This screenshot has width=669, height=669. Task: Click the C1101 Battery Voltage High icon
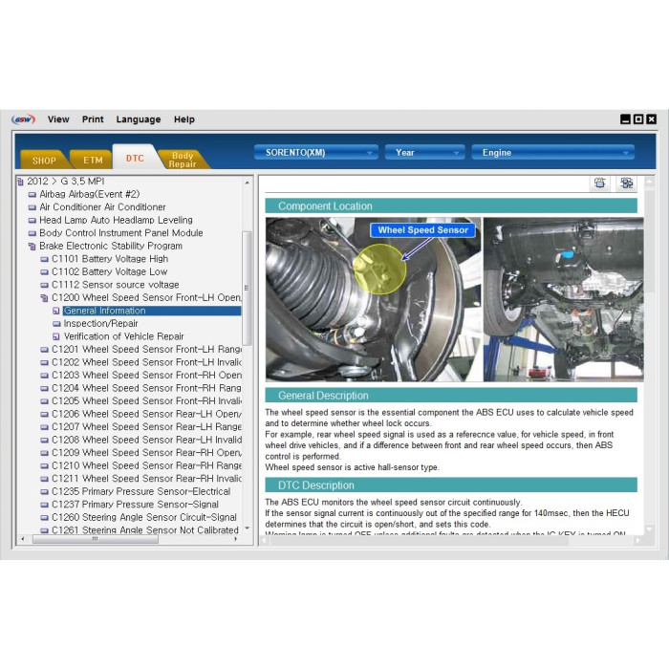[44, 259]
